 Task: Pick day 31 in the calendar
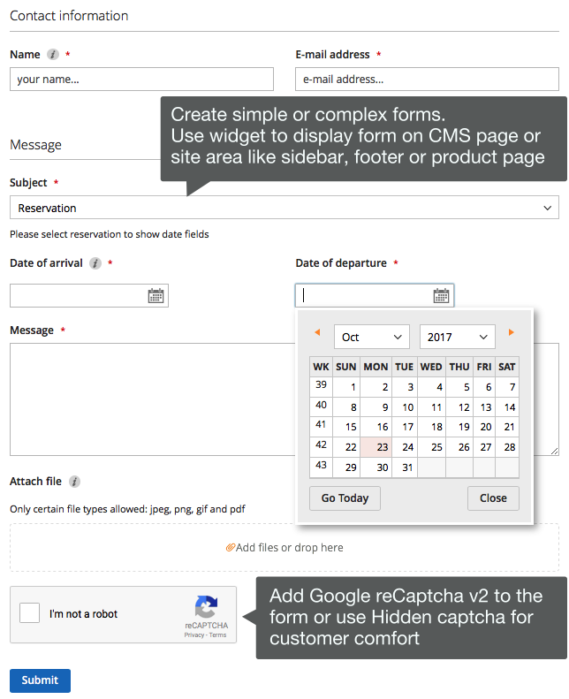pyautogui.click(x=407, y=467)
